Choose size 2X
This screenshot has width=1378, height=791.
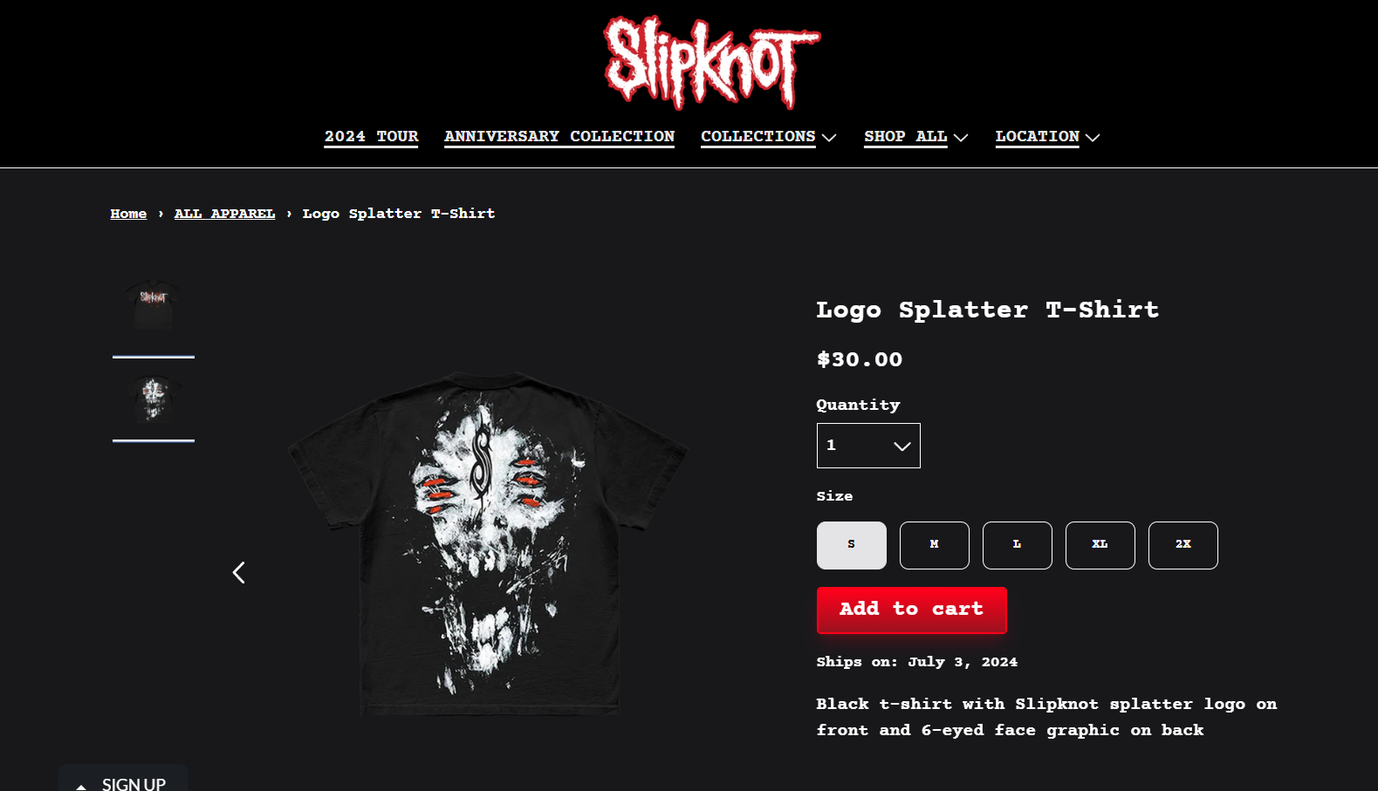pyautogui.click(x=1183, y=545)
